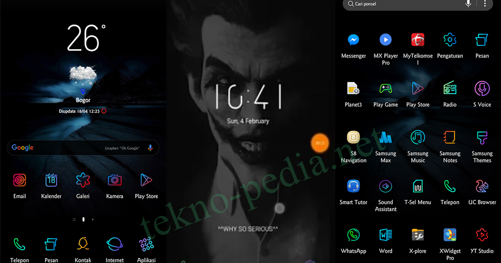Launch the Word app
Screen dimensions: 501x263
(386, 235)
